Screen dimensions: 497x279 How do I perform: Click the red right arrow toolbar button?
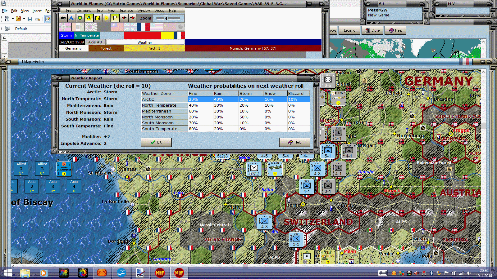click(x=132, y=18)
